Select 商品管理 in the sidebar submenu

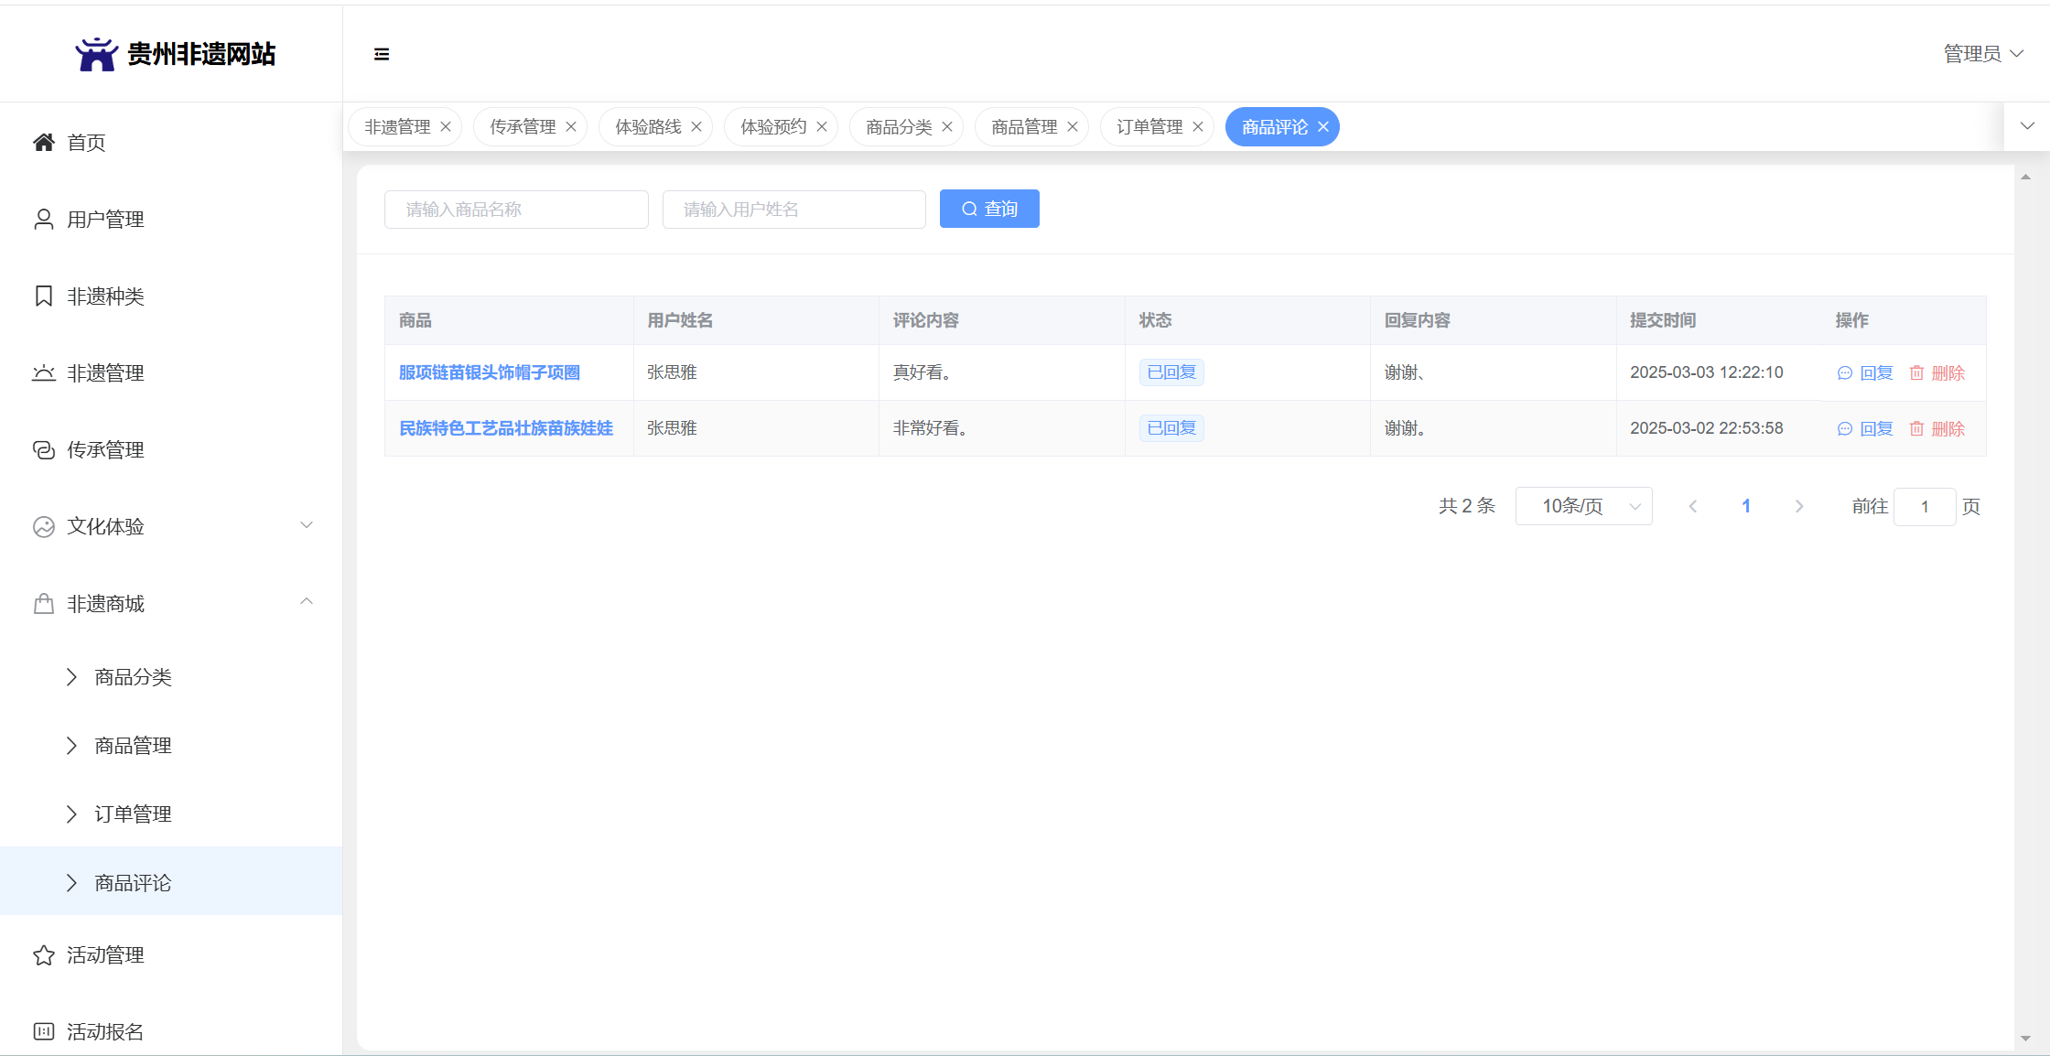133,746
